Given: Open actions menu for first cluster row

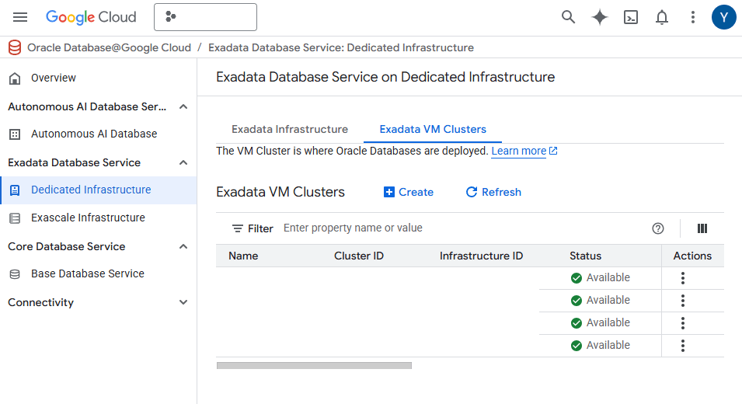Looking at the screenshot, I should 683,278.
